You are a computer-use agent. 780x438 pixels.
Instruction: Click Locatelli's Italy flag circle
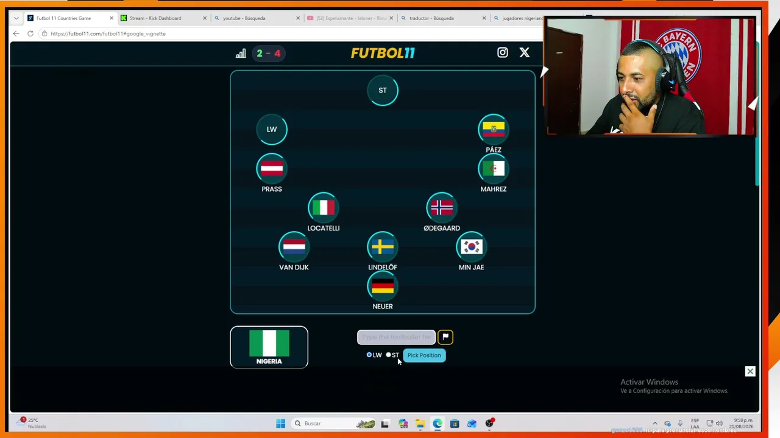(x=324, y=208)
